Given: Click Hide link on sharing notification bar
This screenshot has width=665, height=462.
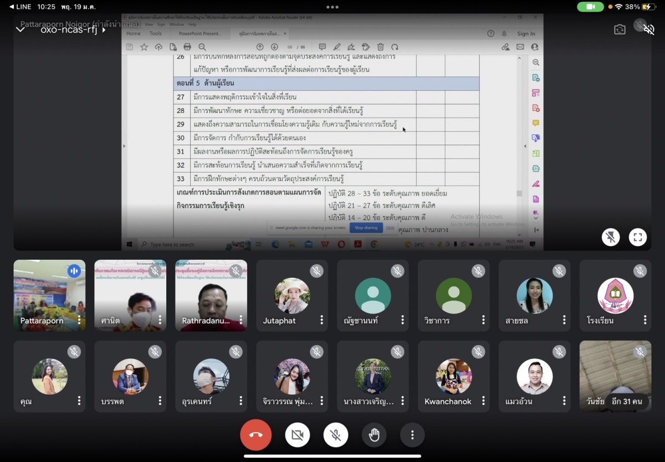Looking at the screenshot, I should [390, 228].
